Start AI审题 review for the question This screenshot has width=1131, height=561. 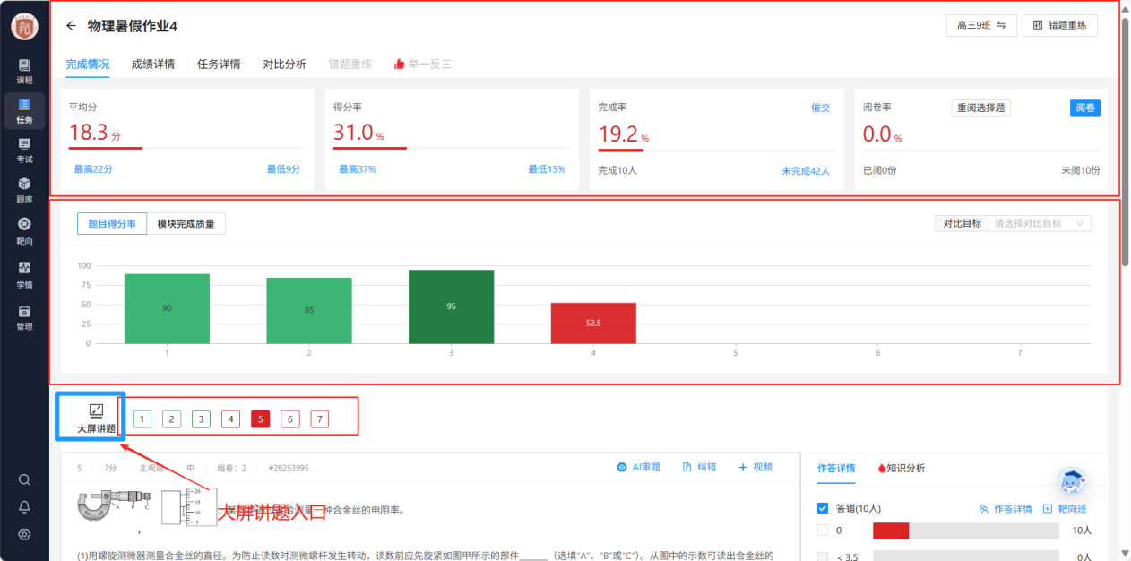[638, 467]
